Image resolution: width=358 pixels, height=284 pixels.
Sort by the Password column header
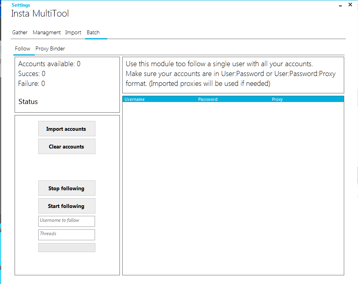208,99
